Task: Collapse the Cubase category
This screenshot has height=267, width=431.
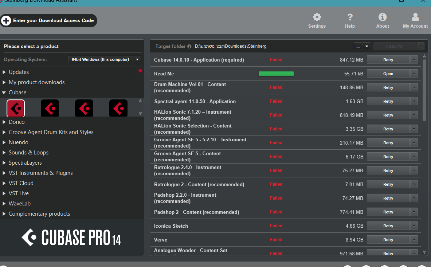Action: [x=4, y=93]
